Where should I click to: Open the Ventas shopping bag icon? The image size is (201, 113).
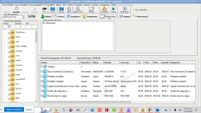[113, 9]
